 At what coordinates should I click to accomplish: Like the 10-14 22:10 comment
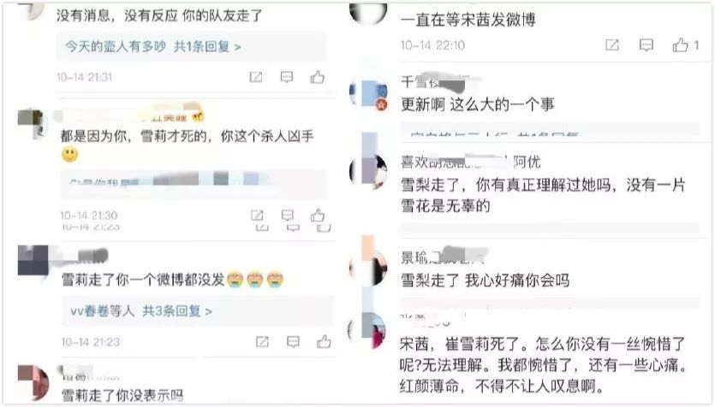pos(681,44)
